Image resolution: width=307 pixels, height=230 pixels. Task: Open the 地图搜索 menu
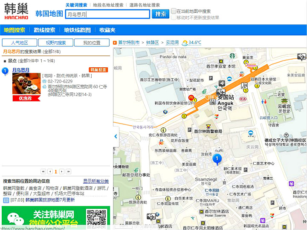[14, 30]
